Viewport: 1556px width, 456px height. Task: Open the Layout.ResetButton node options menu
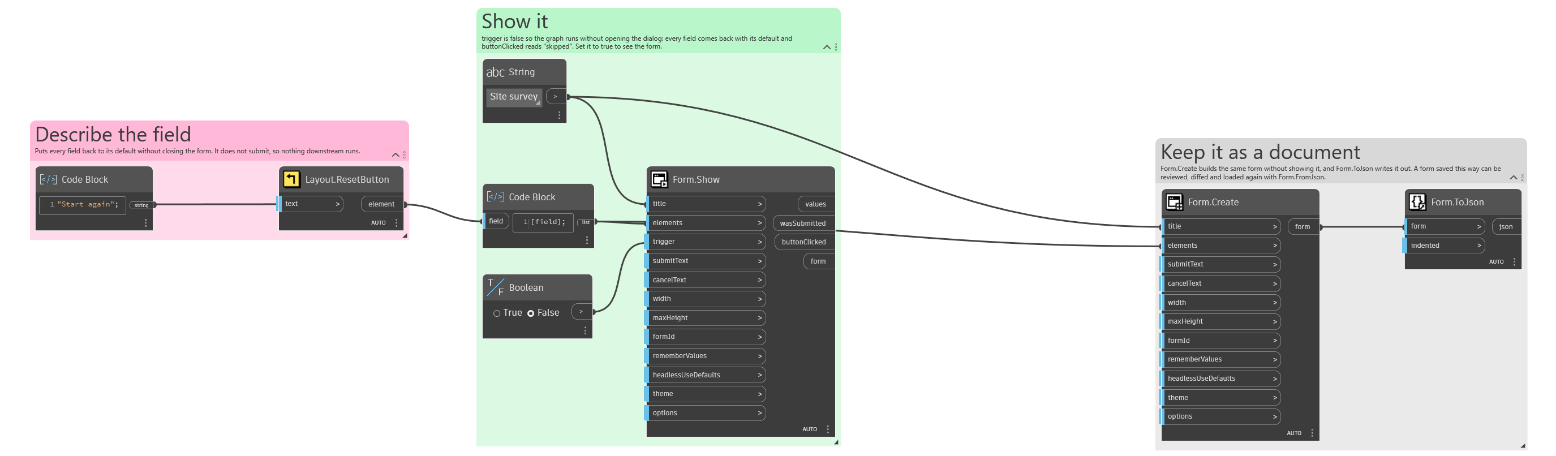click(x=396, y=223)
